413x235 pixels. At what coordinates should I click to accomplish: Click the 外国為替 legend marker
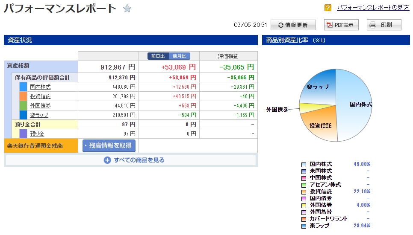tap(304, 212)
